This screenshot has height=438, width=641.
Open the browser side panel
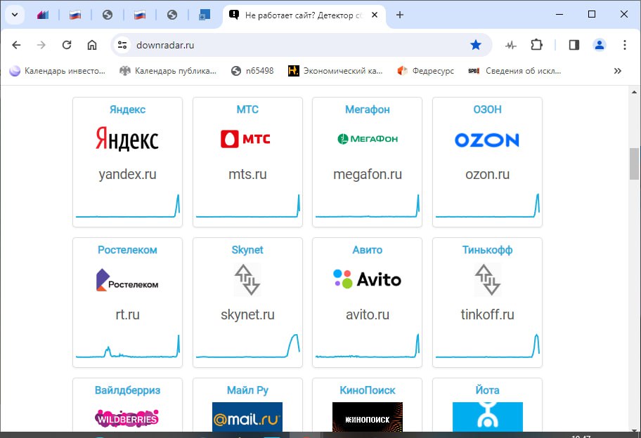coord(574,45)
